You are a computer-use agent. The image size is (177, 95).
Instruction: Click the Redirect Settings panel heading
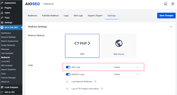pos(37,27)
